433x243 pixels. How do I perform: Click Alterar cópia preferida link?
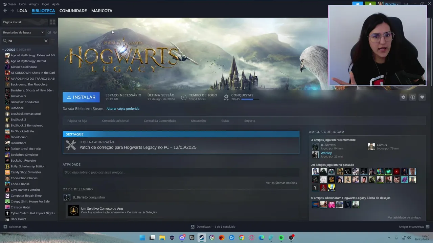tap(123, 109)
